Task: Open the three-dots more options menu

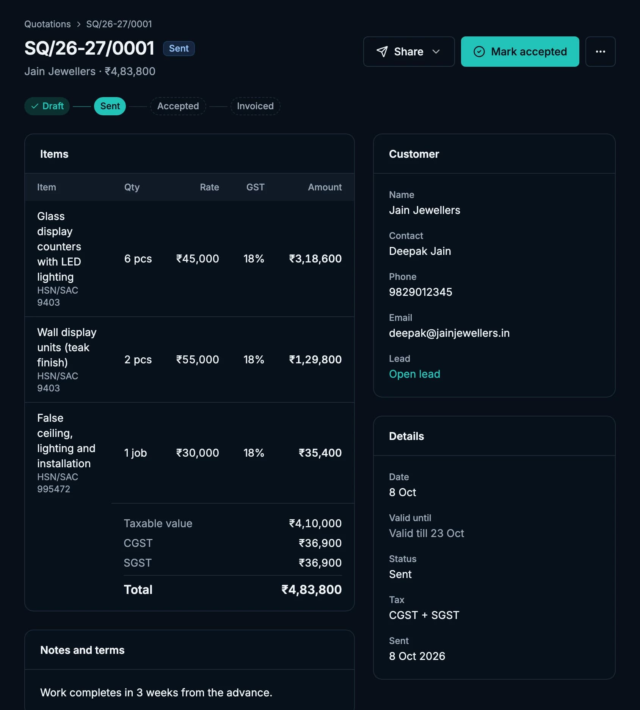Action: tap(600, 52)
